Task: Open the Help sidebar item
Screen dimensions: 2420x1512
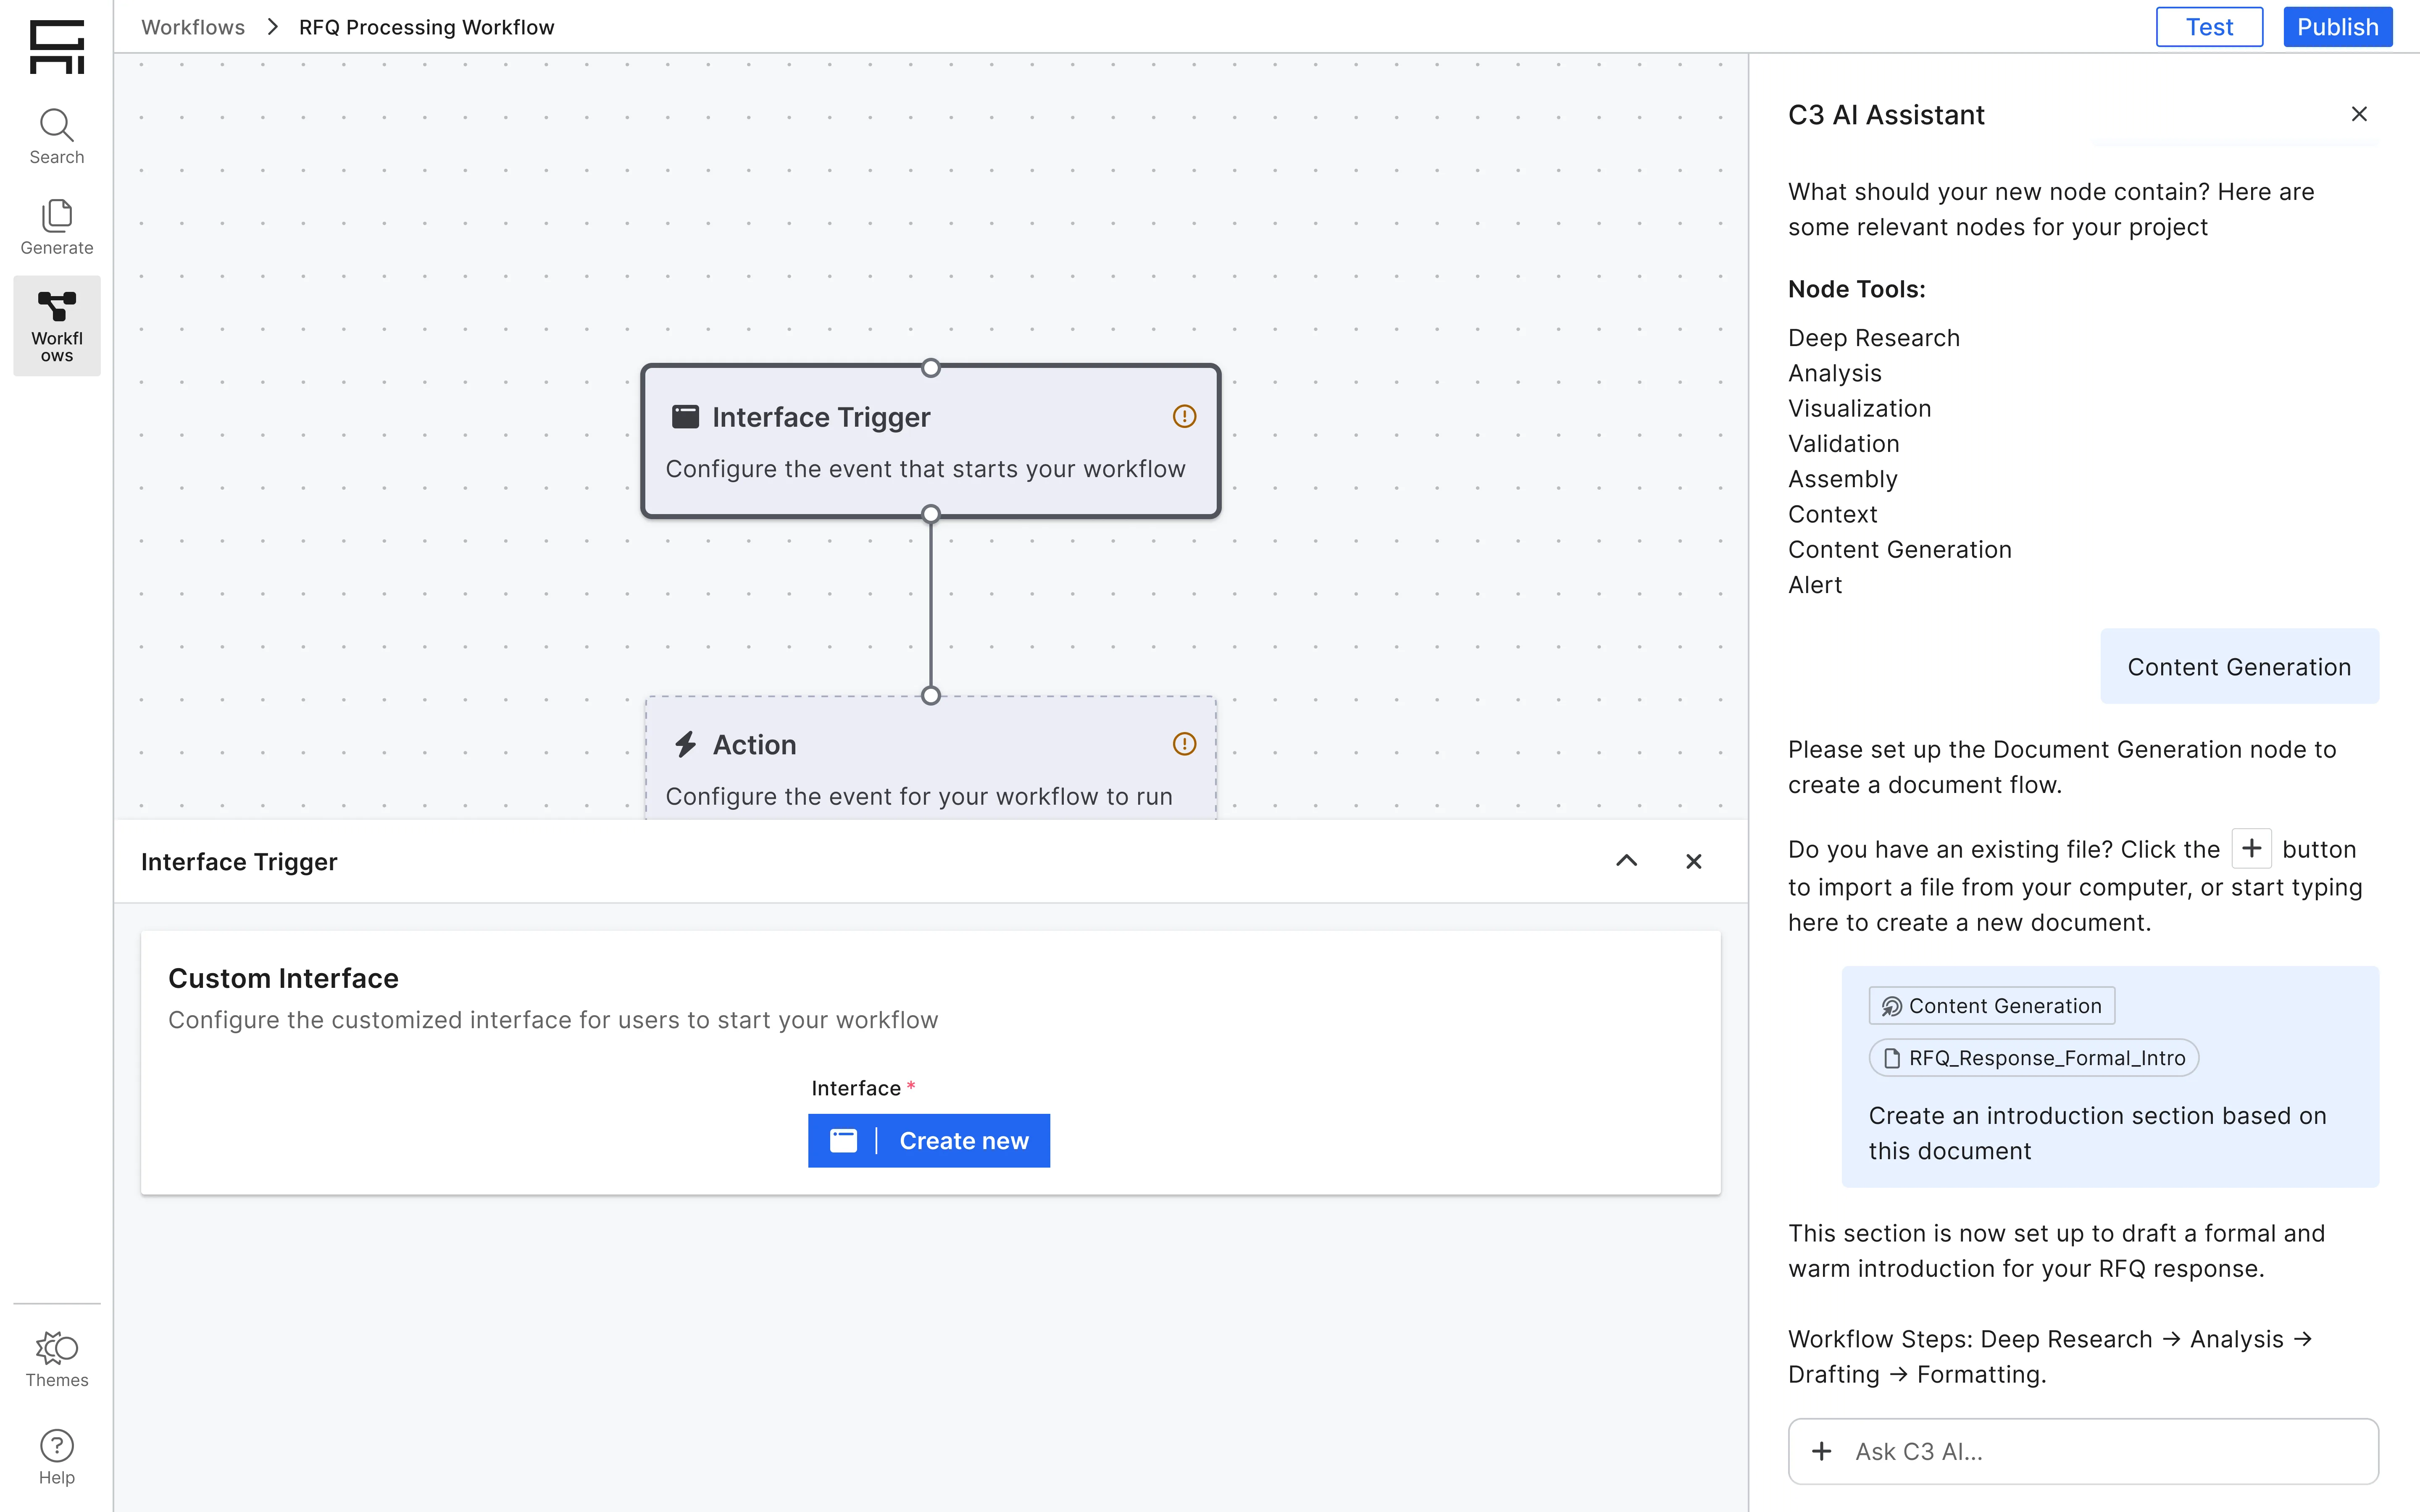Action: tap(57, 1457)
